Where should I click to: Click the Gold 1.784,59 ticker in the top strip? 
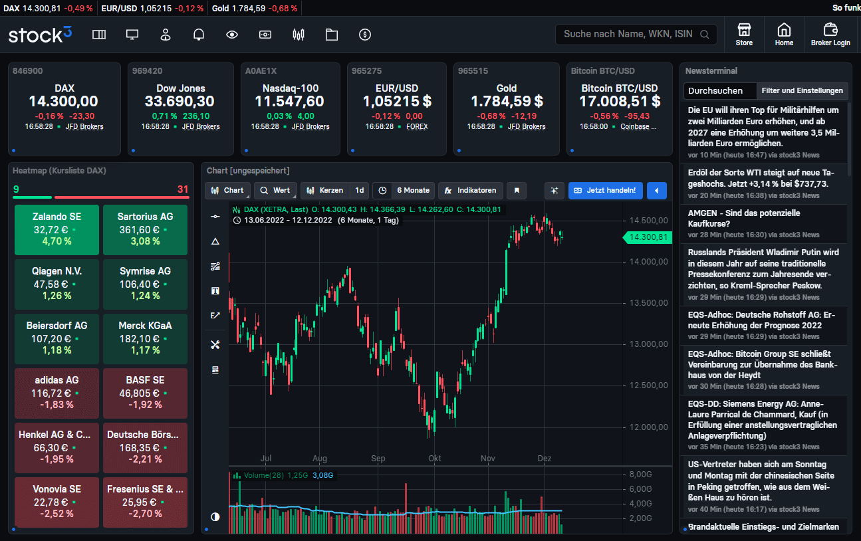tap(255, 8)
